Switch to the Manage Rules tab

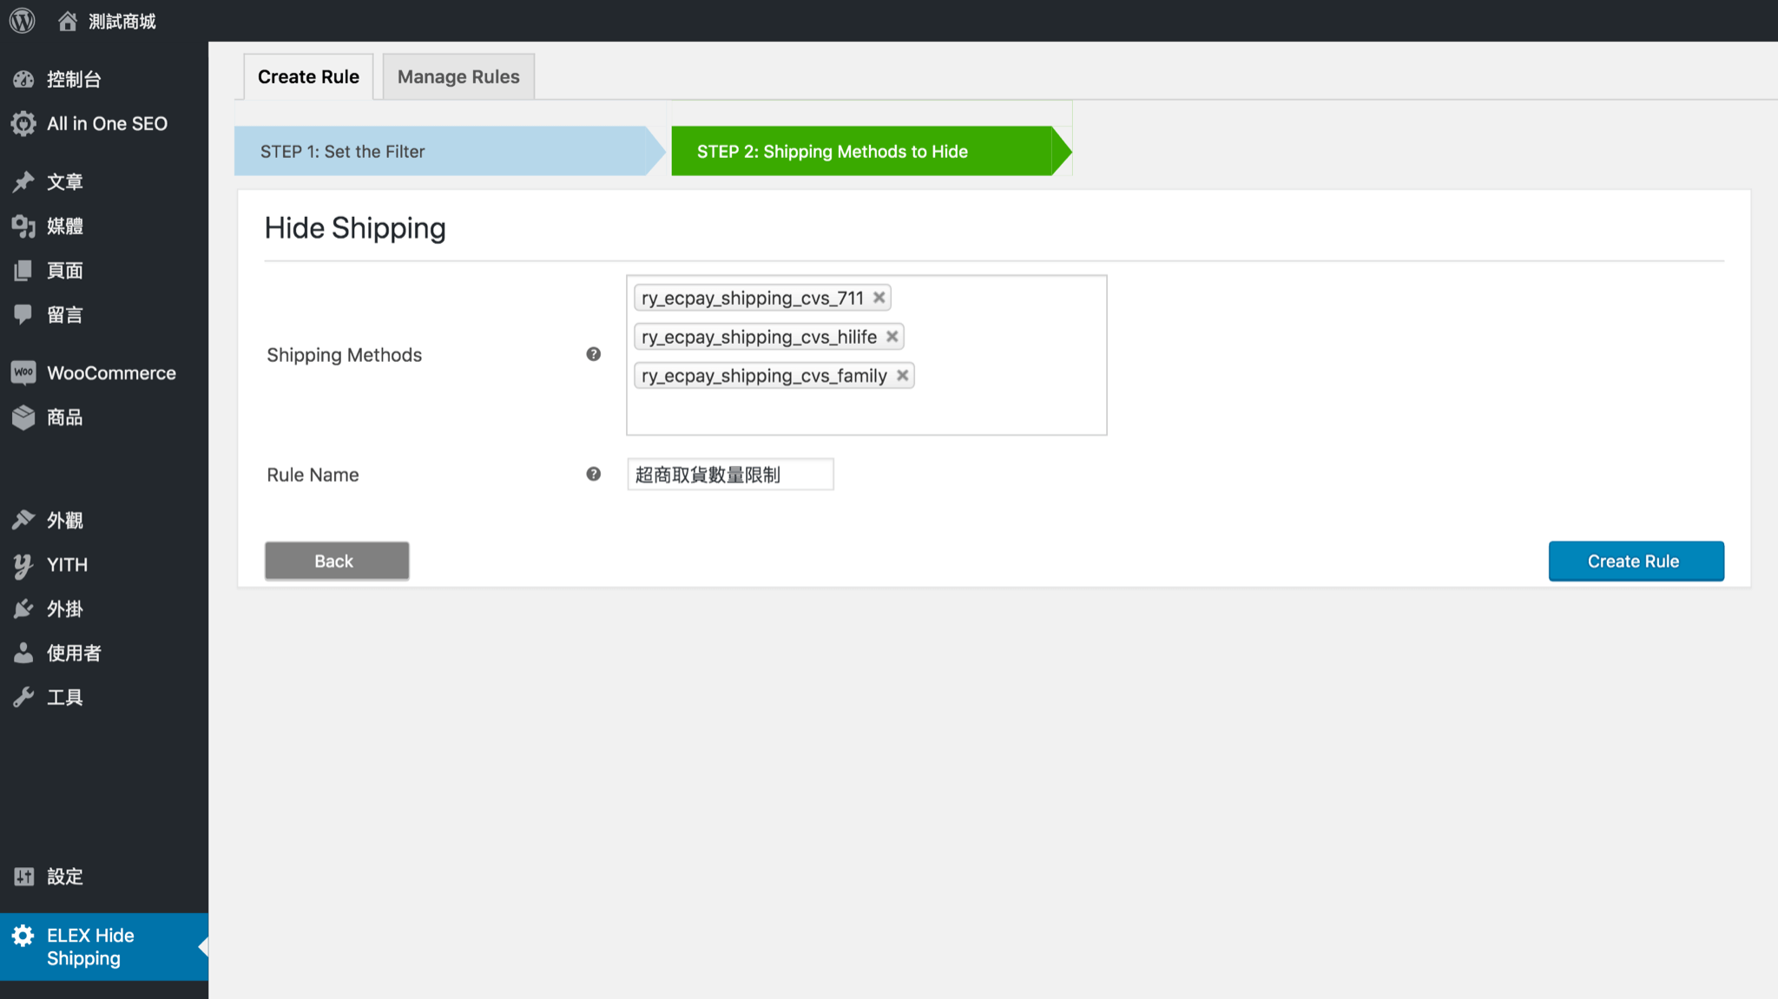[x=458, y=76]
